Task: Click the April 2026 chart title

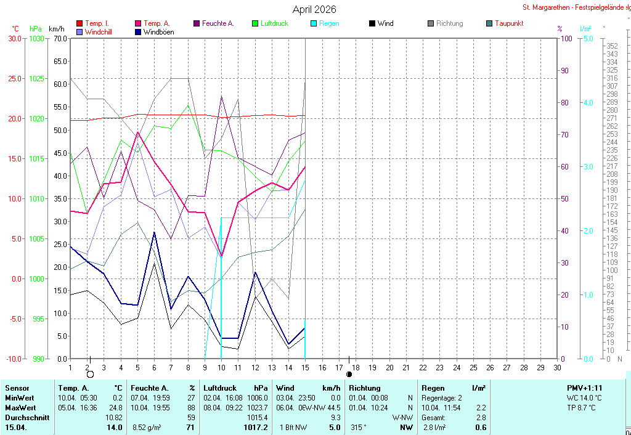Action: click(x=314, y=10)
